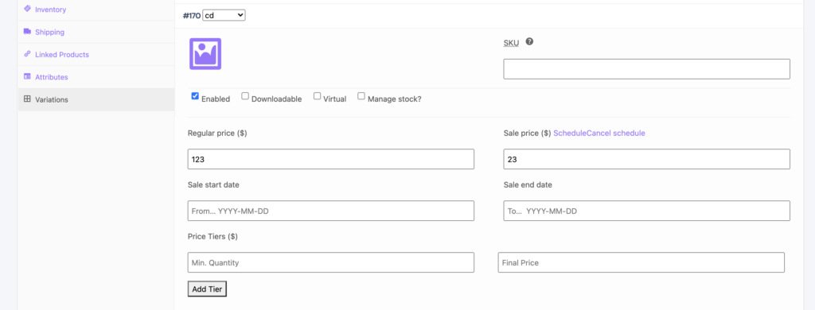Screen dimensions: 815x310
Task: Click the Add Tier button
Action: point(207,289)
